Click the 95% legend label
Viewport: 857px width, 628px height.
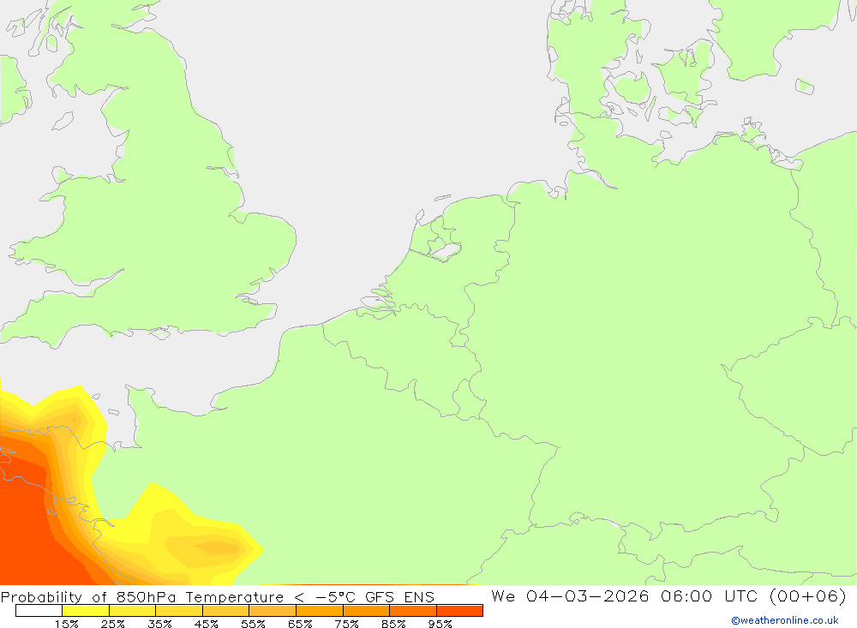point(440,624)
